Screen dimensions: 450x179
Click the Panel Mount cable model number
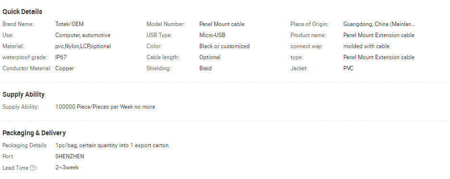click(x=222, y=24)
